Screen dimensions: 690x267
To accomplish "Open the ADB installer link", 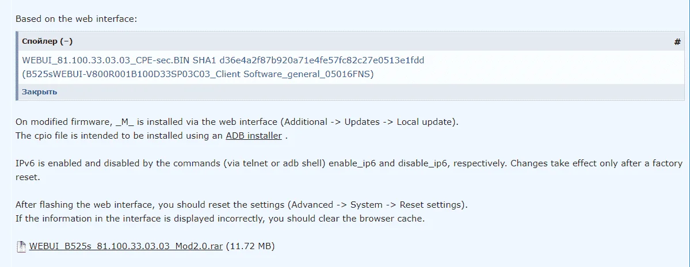I will 254,135.
